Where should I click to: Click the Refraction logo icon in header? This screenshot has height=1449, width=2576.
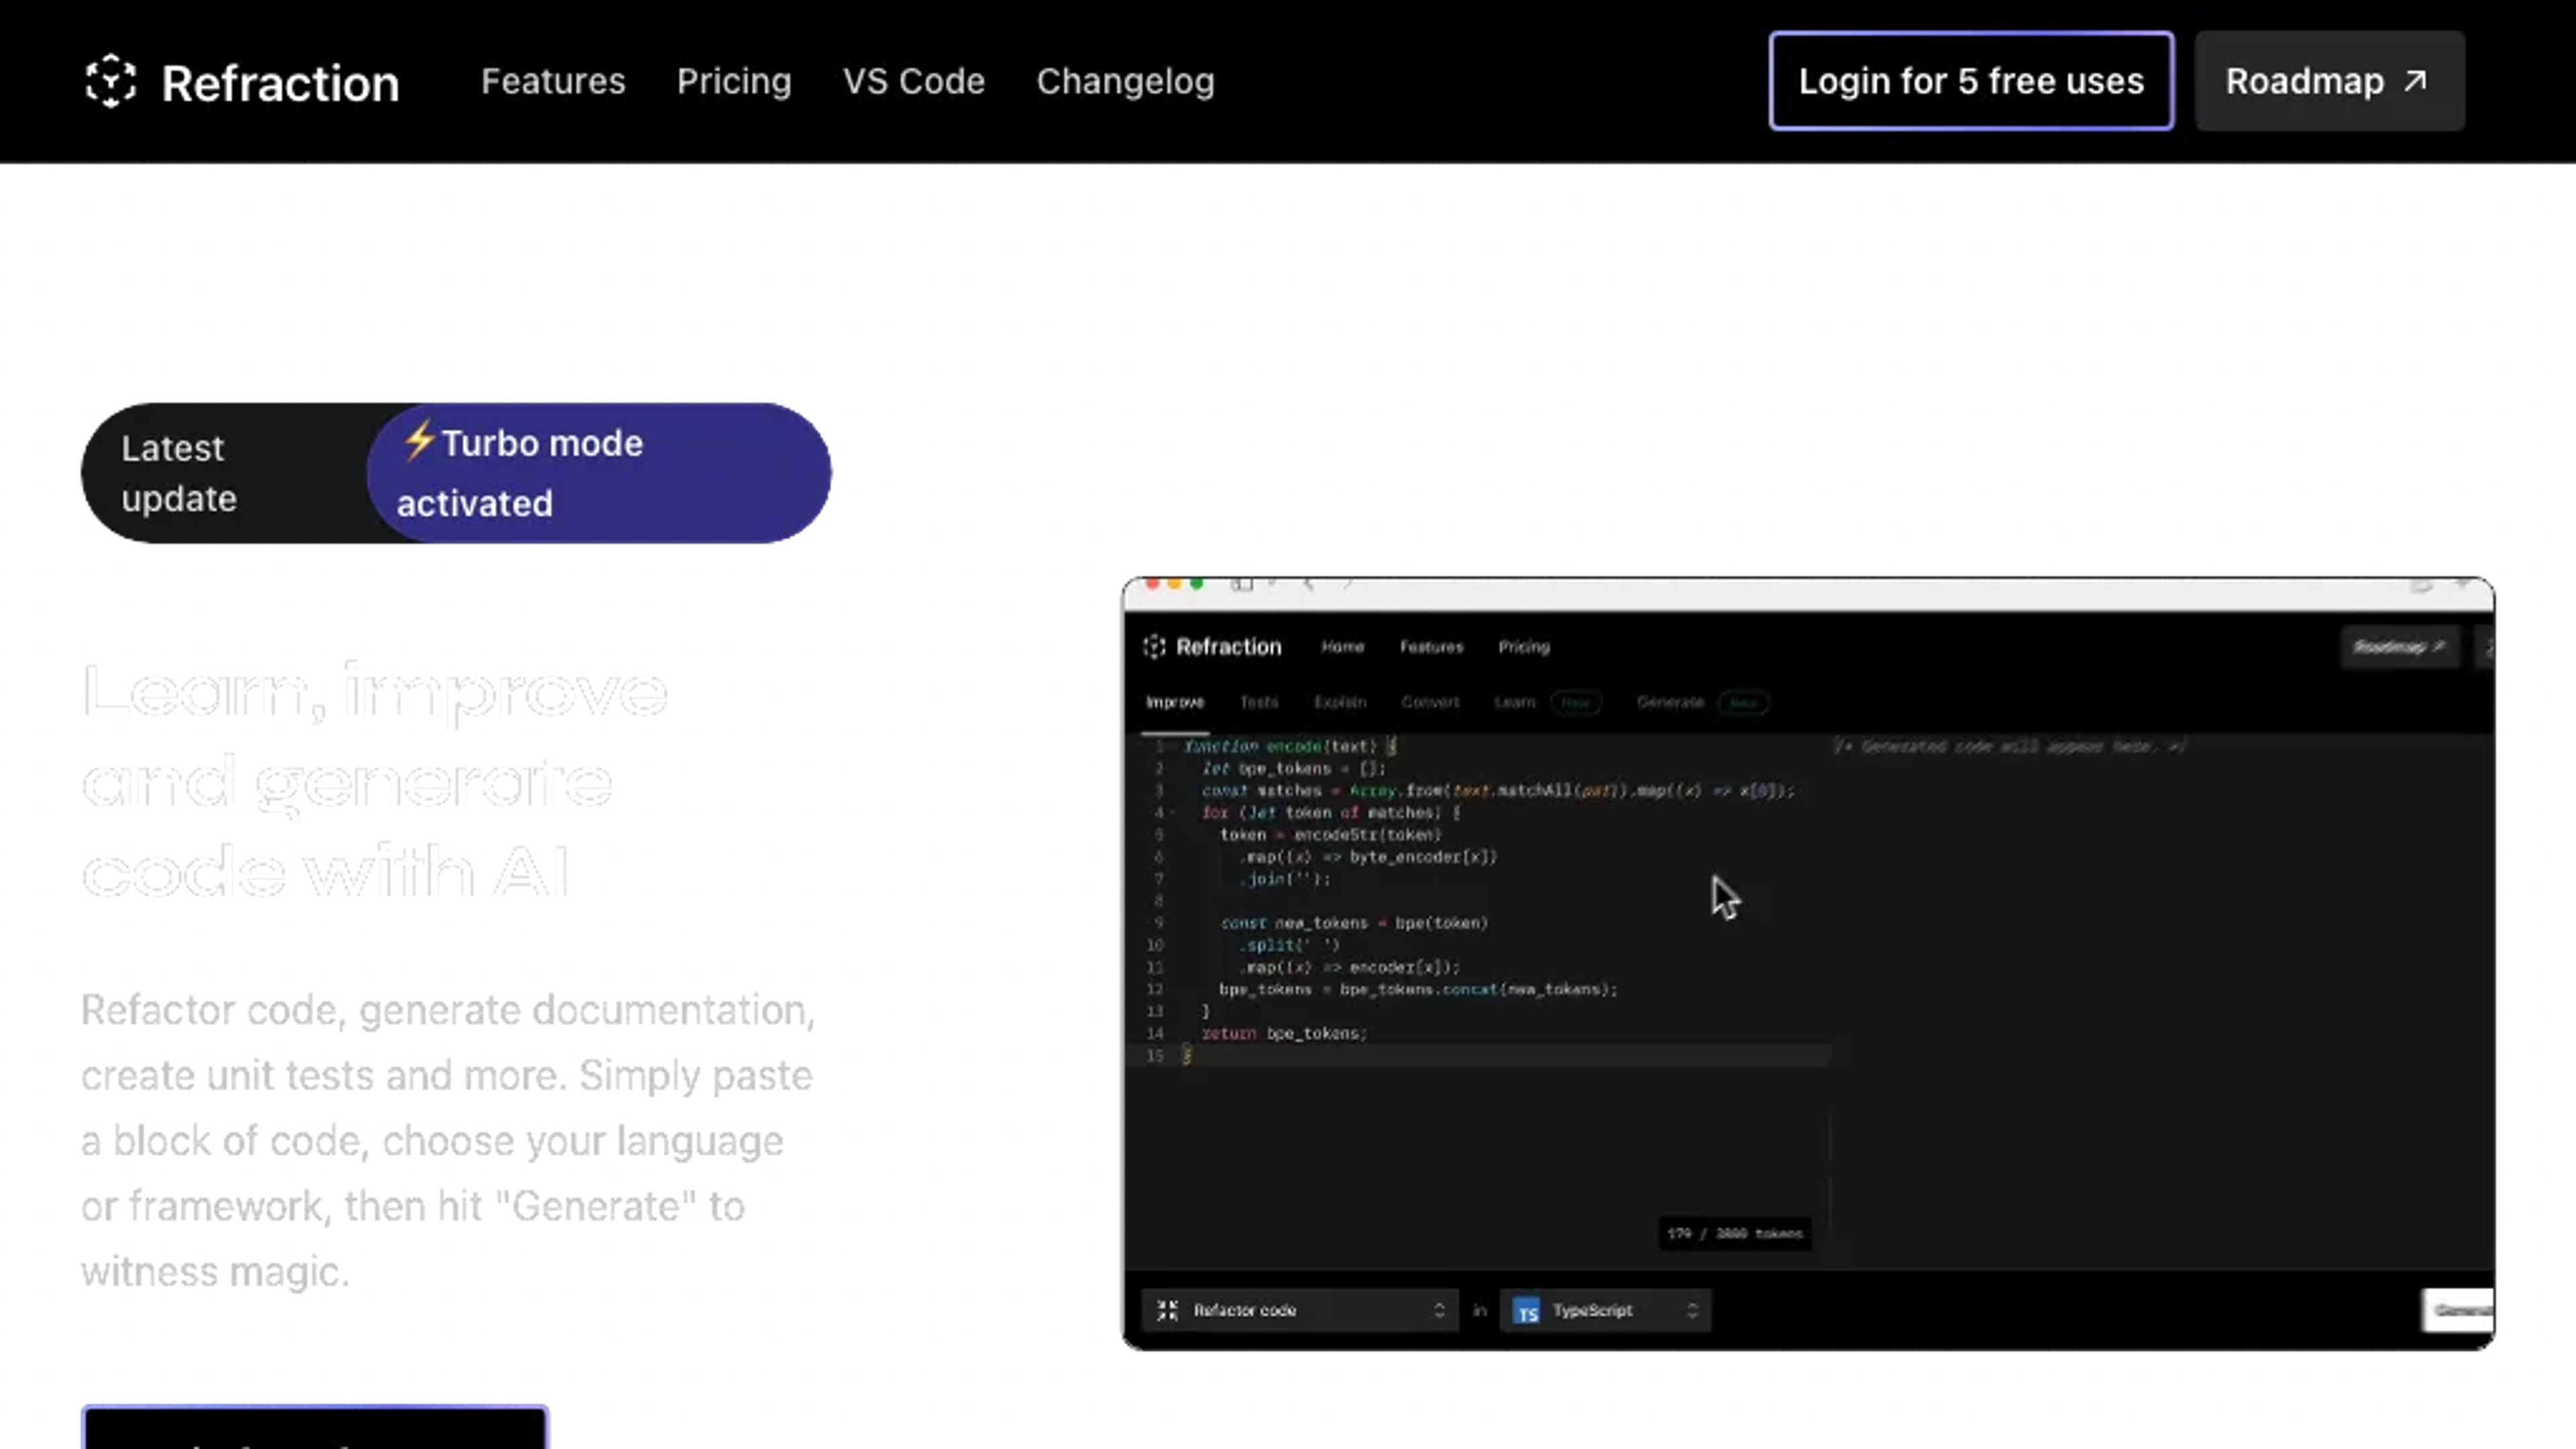(110, 81)
